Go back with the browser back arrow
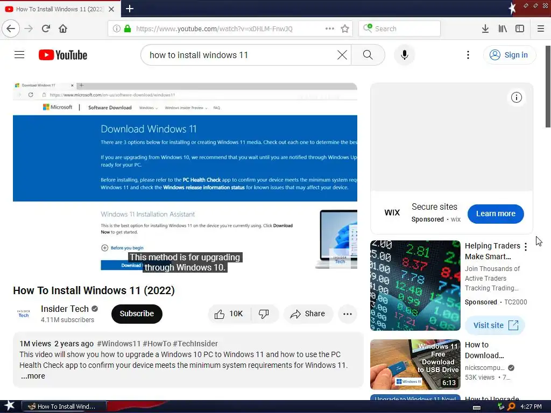This screenshot has width=551, height=413. click(11, 29)
